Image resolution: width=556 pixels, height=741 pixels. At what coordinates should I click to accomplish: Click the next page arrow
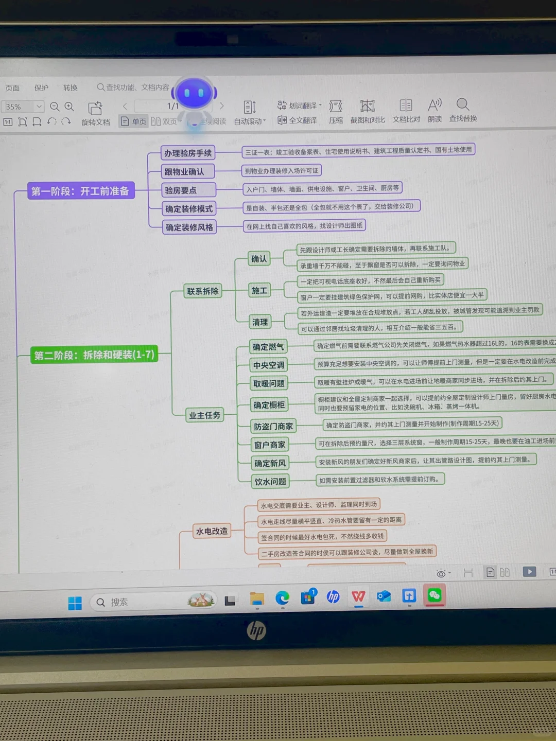pyautogui.click(x=222, y=105)
